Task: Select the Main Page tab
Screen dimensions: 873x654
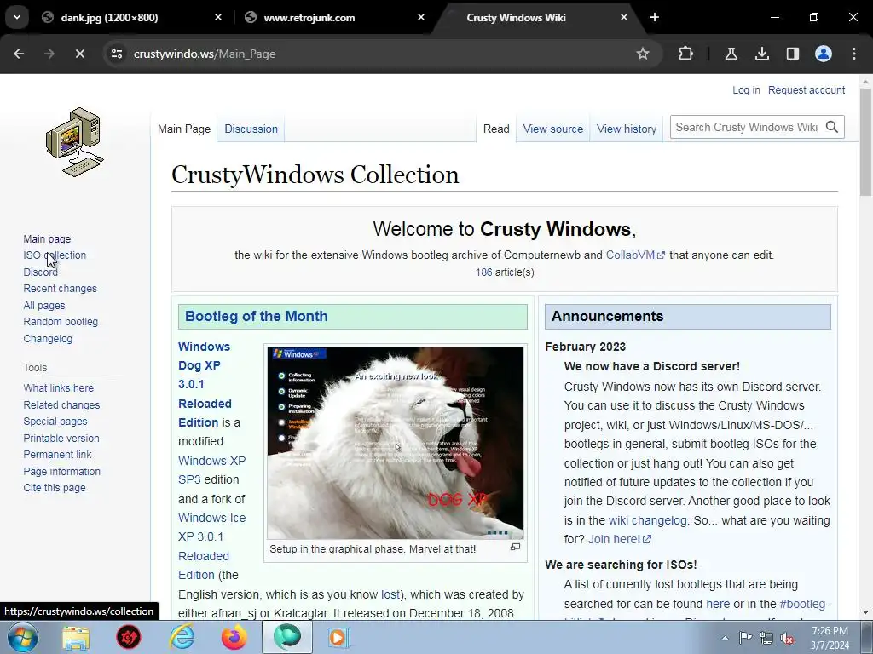Action: [184, 129]
